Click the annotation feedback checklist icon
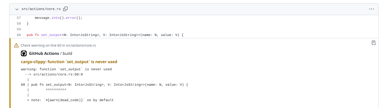This screenshot has height=108, width=385. pyautogui.click(x=374, y=43)
